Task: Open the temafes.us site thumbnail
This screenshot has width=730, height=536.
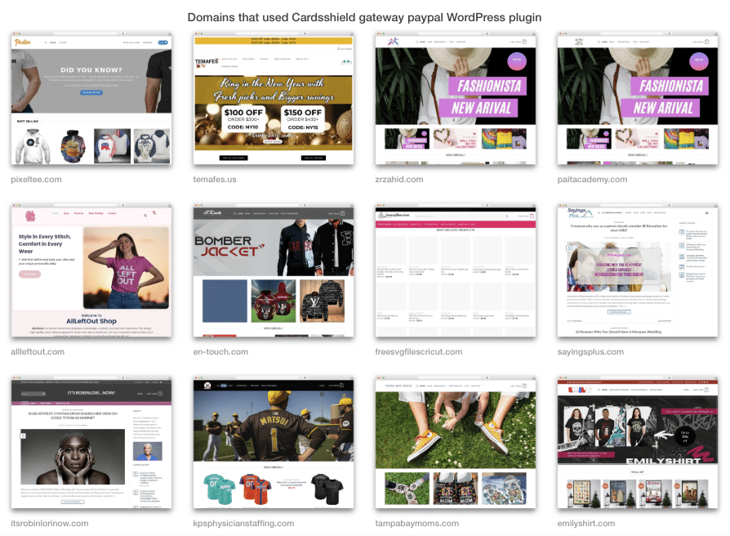Action: [274, 98]
